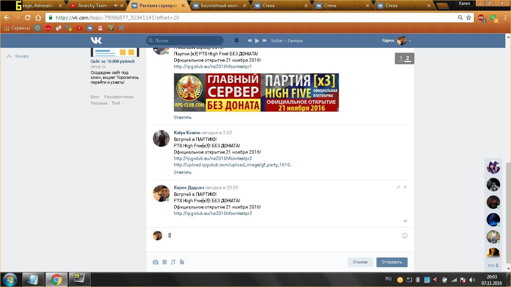Expand the Карен profile menu arrow
Image resolution: width=511 pixels, height=287 pixels.
[410, 41]
